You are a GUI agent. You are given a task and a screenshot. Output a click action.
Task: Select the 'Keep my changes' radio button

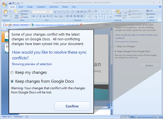click(12, 72)
